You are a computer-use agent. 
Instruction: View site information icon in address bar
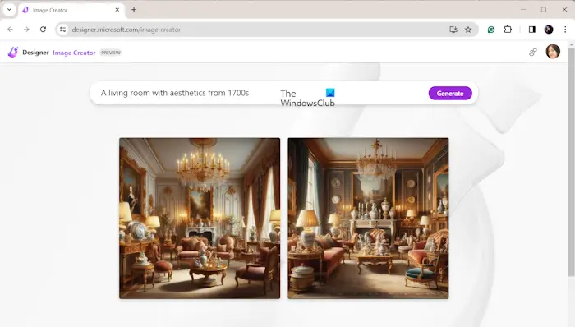pos(62,30)
